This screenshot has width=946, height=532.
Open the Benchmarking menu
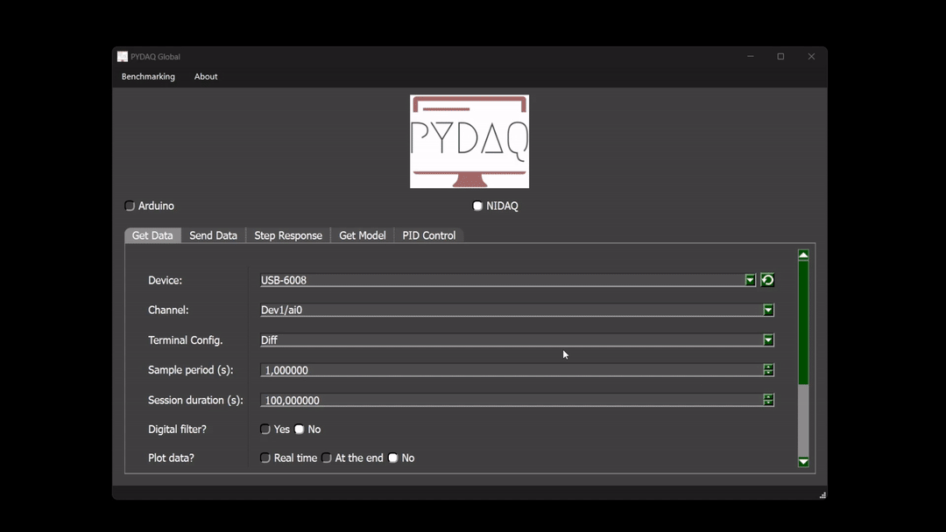coord(148,77)
